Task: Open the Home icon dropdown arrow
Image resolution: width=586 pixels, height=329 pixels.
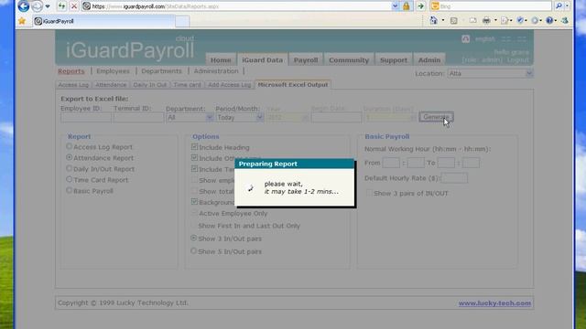Action: tap(443, 20)
